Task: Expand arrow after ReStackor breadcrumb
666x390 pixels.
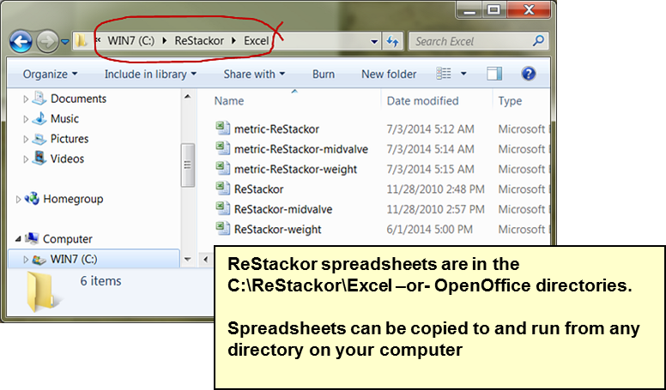Action: (233, 41)
